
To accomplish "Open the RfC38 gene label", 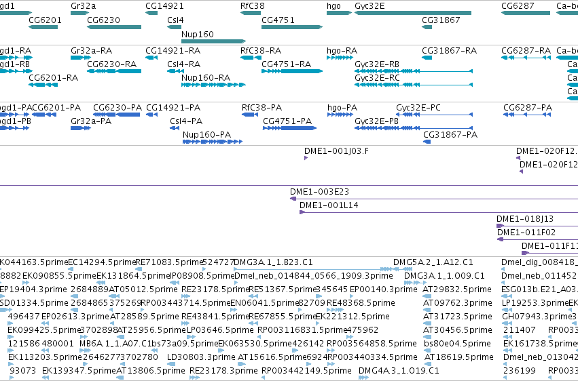I will click(x=253, y=6).
